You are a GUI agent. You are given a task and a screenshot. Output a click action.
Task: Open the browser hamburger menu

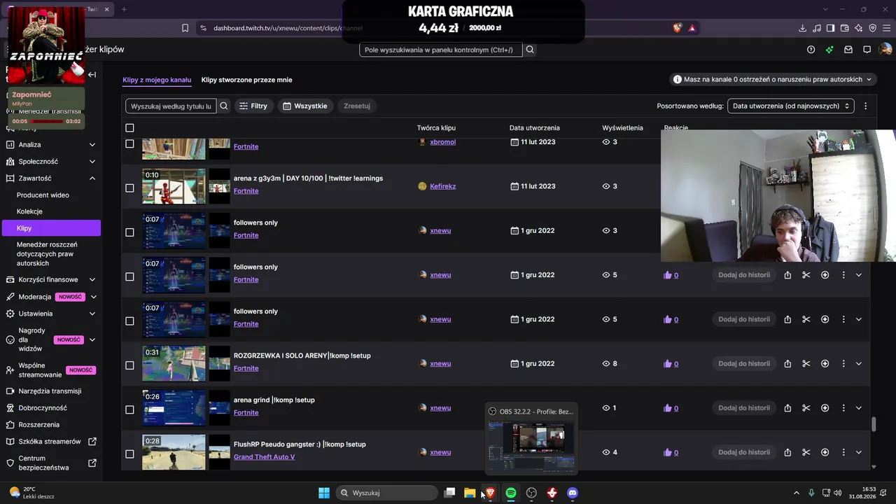tap(886, 28)
